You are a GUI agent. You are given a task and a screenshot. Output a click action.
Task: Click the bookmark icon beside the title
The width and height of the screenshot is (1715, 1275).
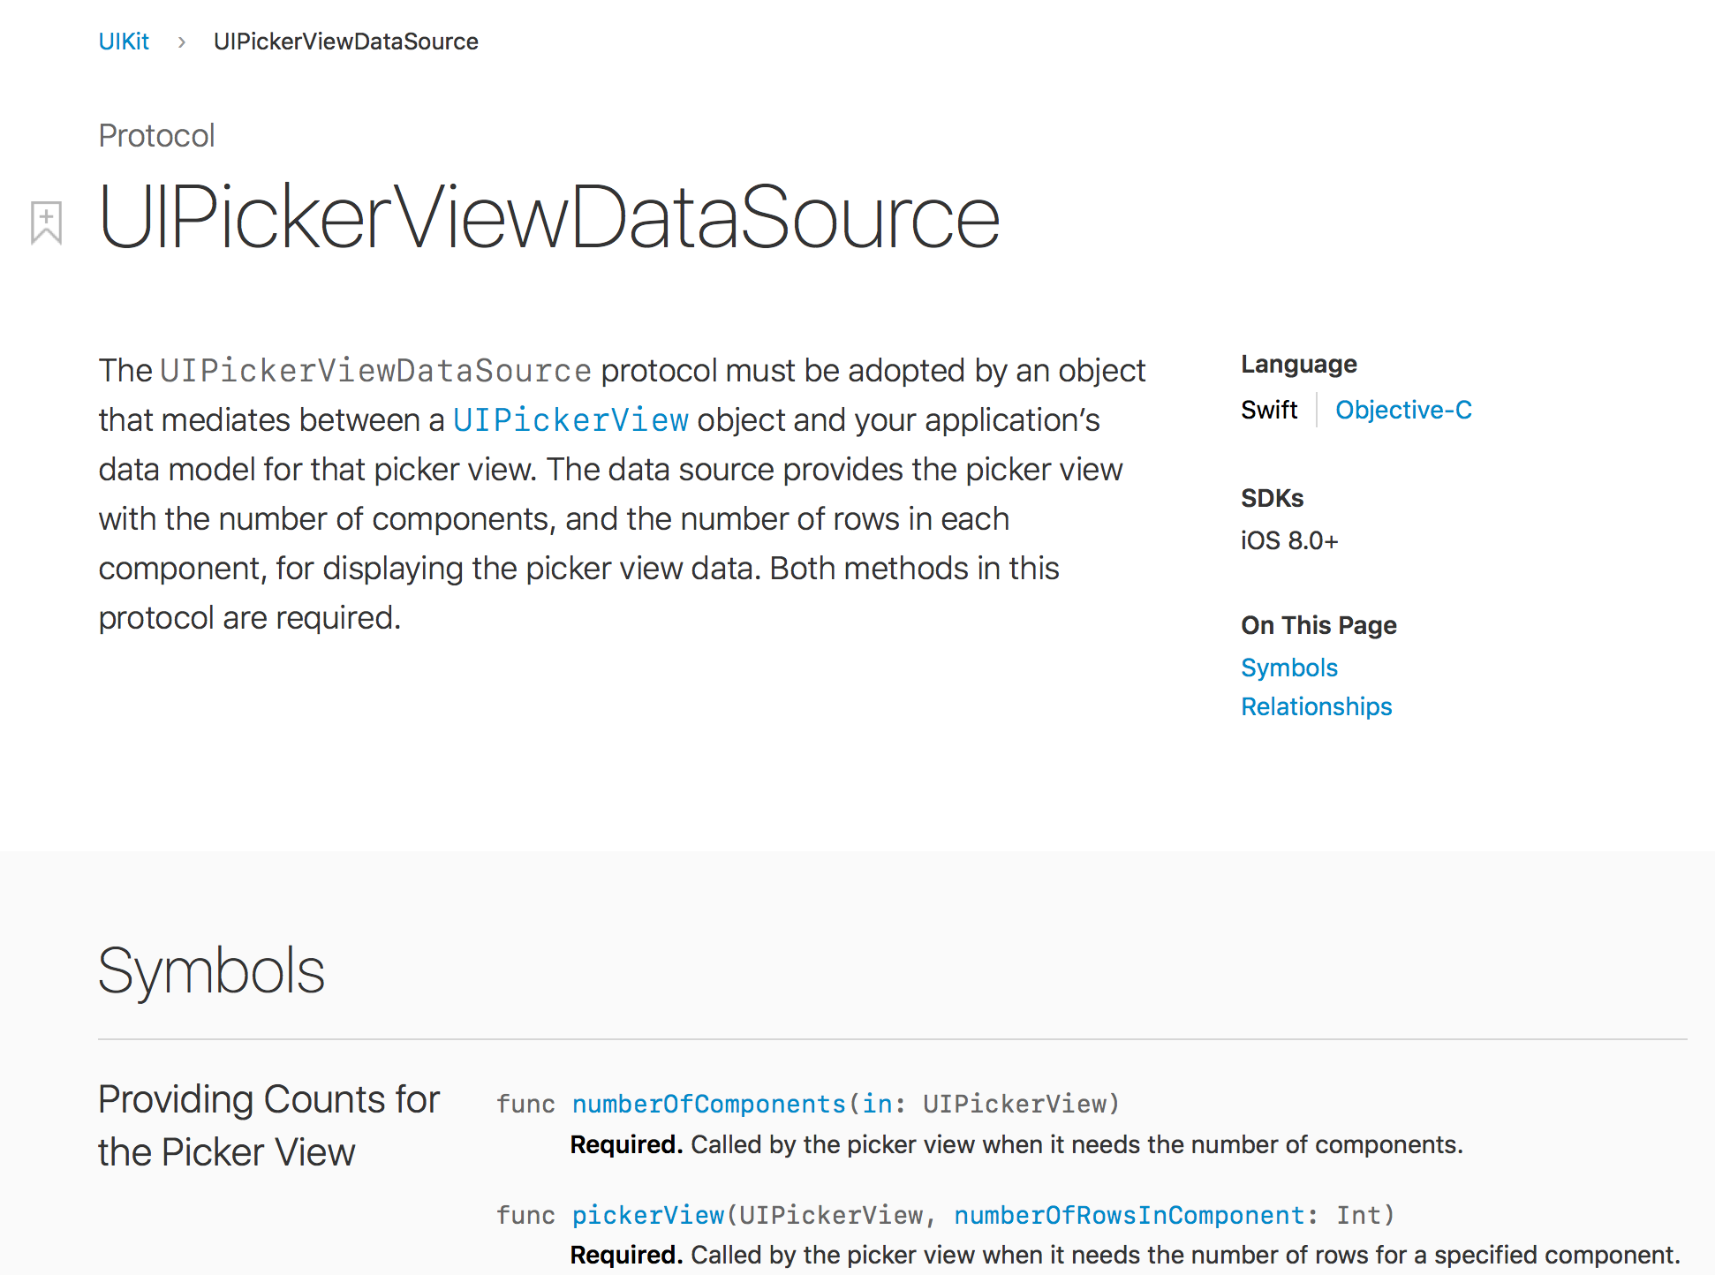pos(46,222)
